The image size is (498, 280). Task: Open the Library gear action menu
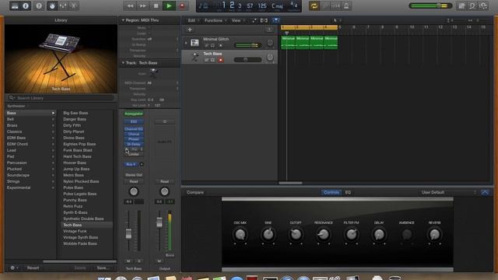(14, 268)
